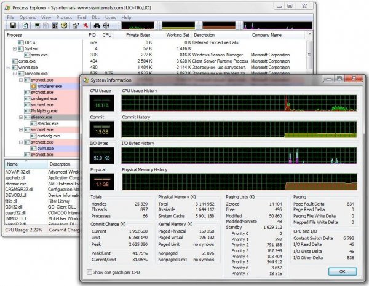Image resolution: width=369 pixels, height=286 pixels.
Task: Click the icon beside dwm.exe
Action: (33, 149)
